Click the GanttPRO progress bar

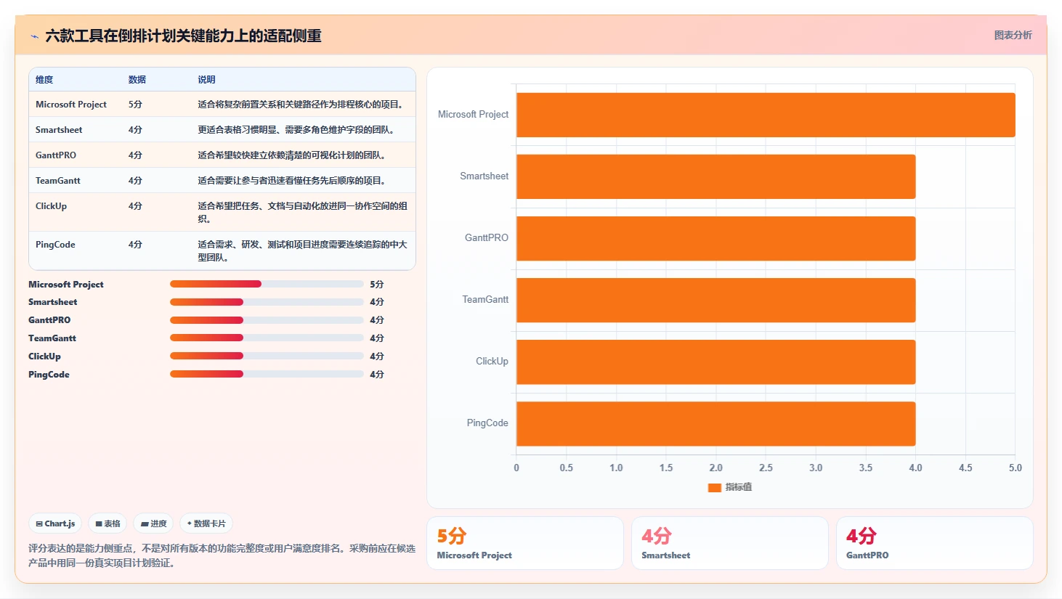click(267, 320)
